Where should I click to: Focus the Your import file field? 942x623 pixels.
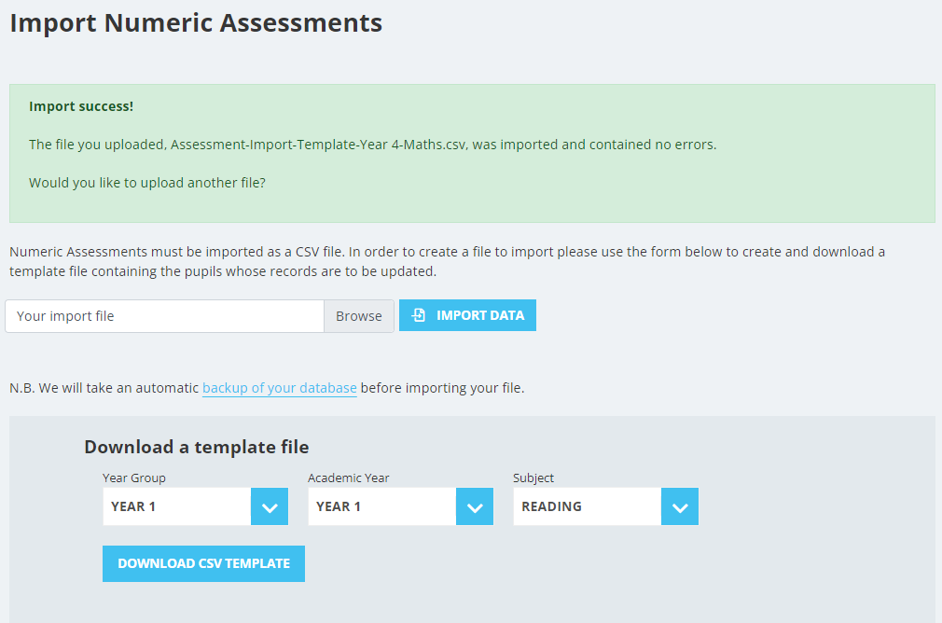(164, 316)
